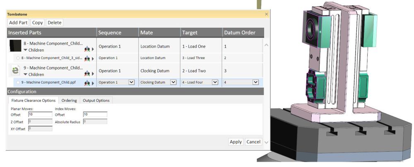This screenshot has width=414, height=167.
Task: Open the Clocking Datum mate dropdown
Action: (x=173, y=82)
